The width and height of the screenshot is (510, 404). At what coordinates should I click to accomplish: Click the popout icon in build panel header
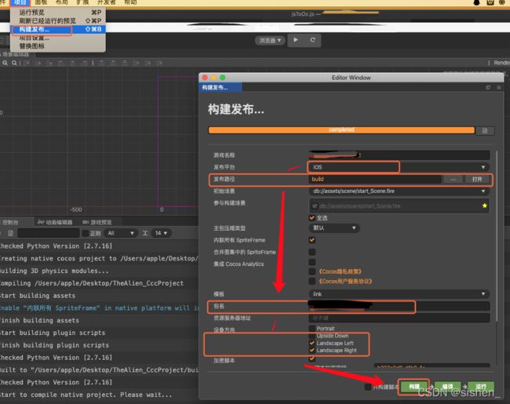(x=488, y=88)
